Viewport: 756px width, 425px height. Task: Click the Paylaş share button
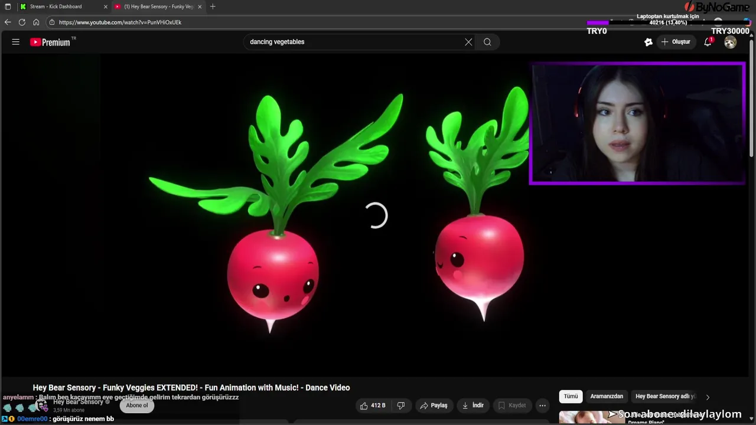pos(434,406)
